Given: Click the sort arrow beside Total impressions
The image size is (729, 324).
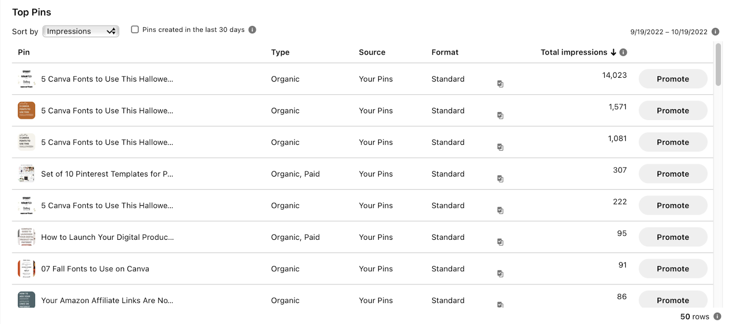Looking at the screenshot, I should point(613,52).
